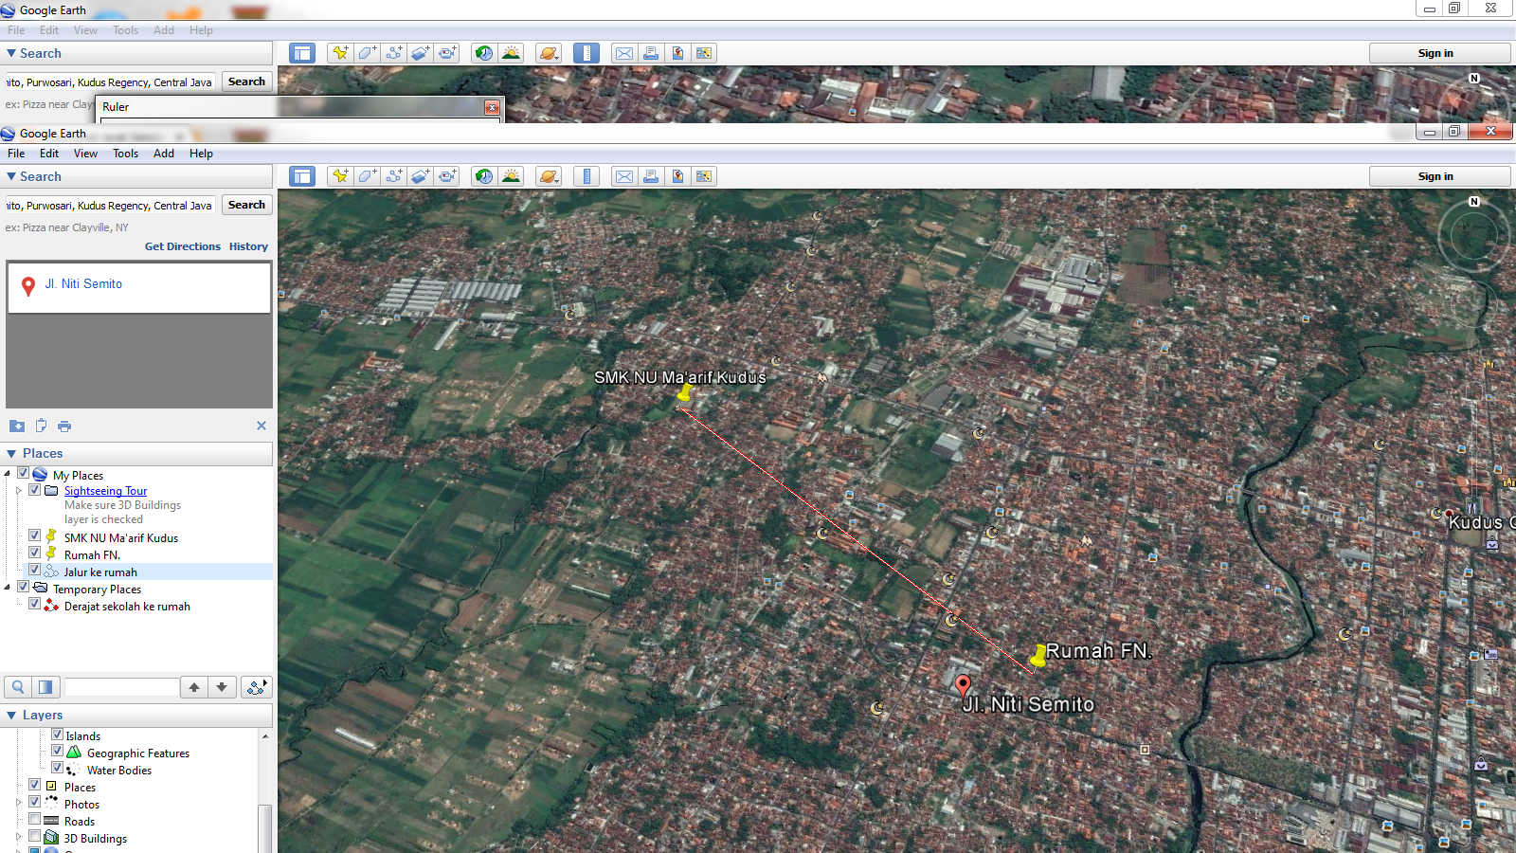Click the Places panel filter text field
Screen dimensions: 1516x853
(121, 687)
